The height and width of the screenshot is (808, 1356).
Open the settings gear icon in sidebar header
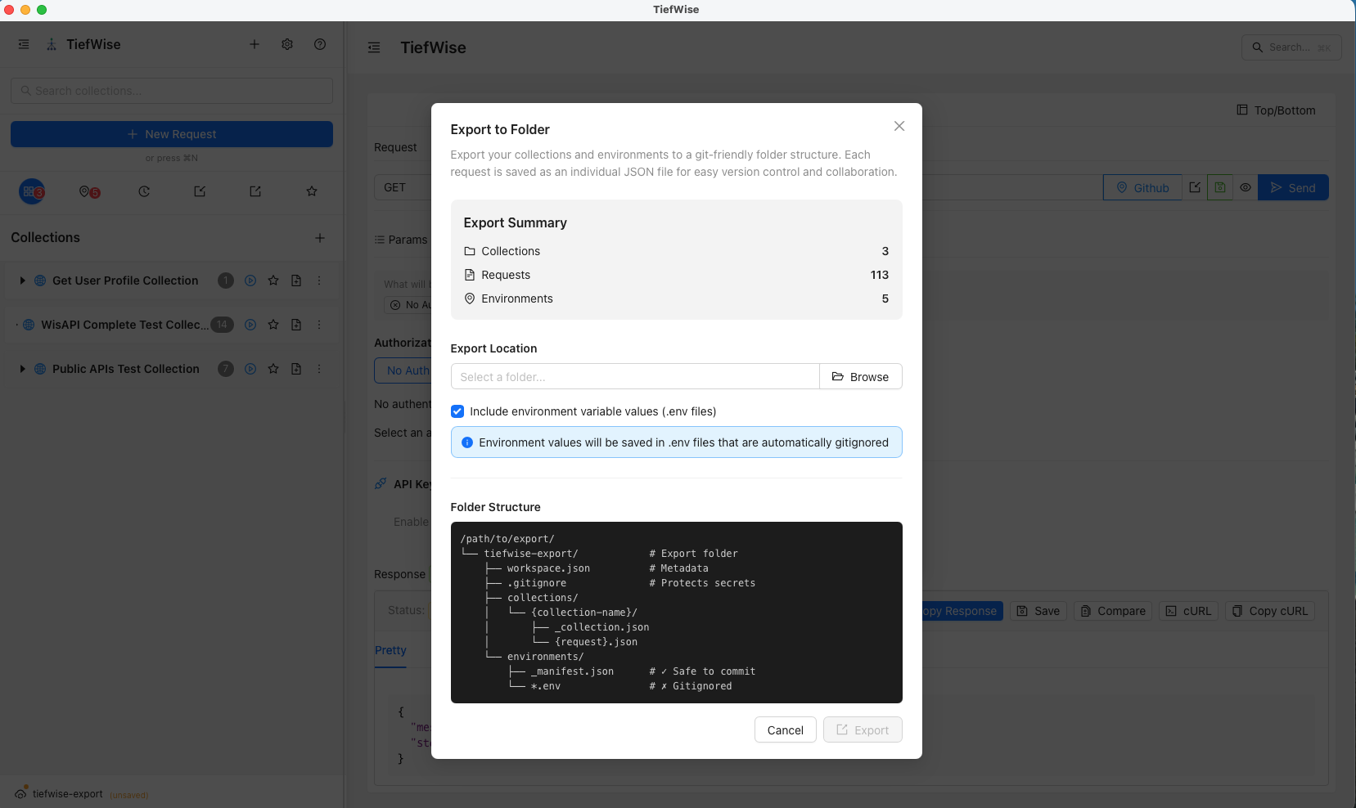(x=287, y=44)
